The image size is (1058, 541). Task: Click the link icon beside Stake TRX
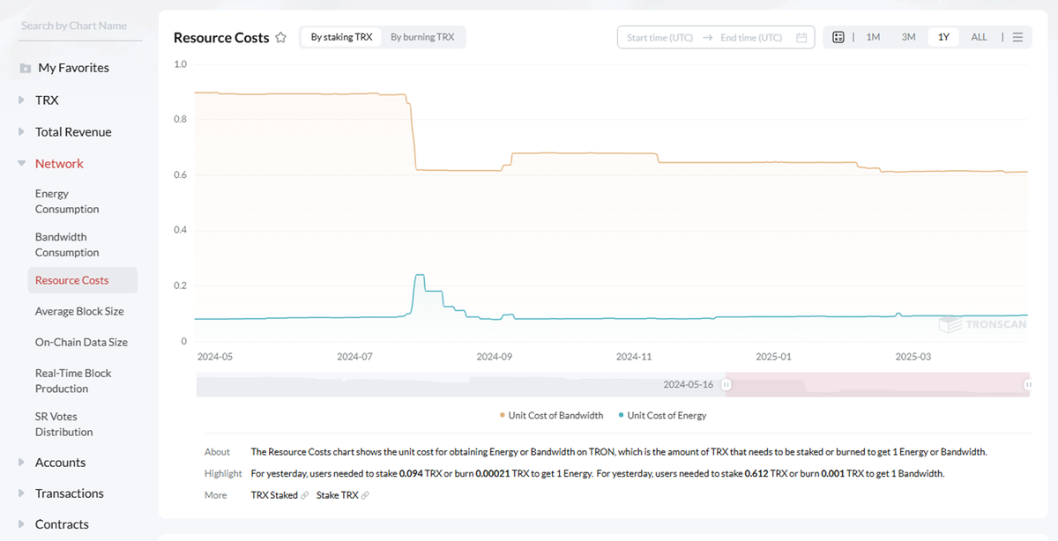[365, 496]
